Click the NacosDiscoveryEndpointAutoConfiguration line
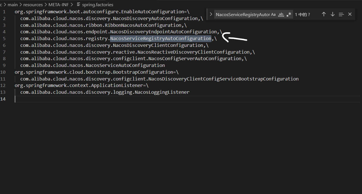The width and height of the screenshot is (362, 194). [121, 32]
